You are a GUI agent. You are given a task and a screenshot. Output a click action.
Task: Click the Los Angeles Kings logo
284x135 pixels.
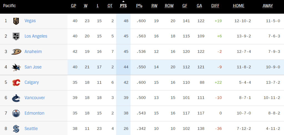[x=16, y=36]
